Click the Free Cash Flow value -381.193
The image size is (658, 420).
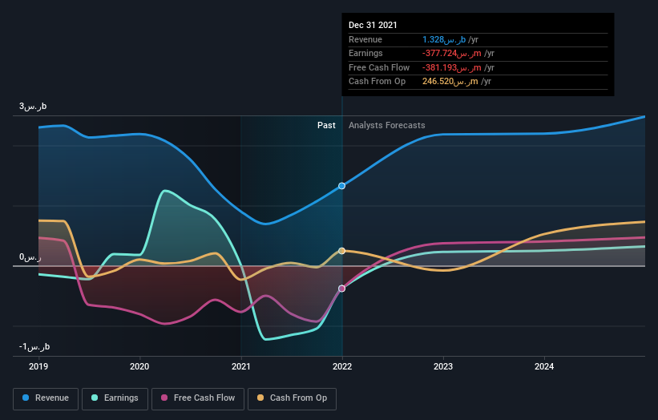tap(451, 67)
